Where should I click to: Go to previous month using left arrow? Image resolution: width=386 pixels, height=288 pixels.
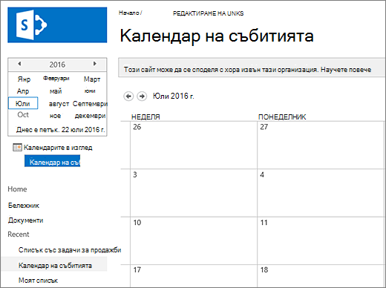[x=128, y=96]
